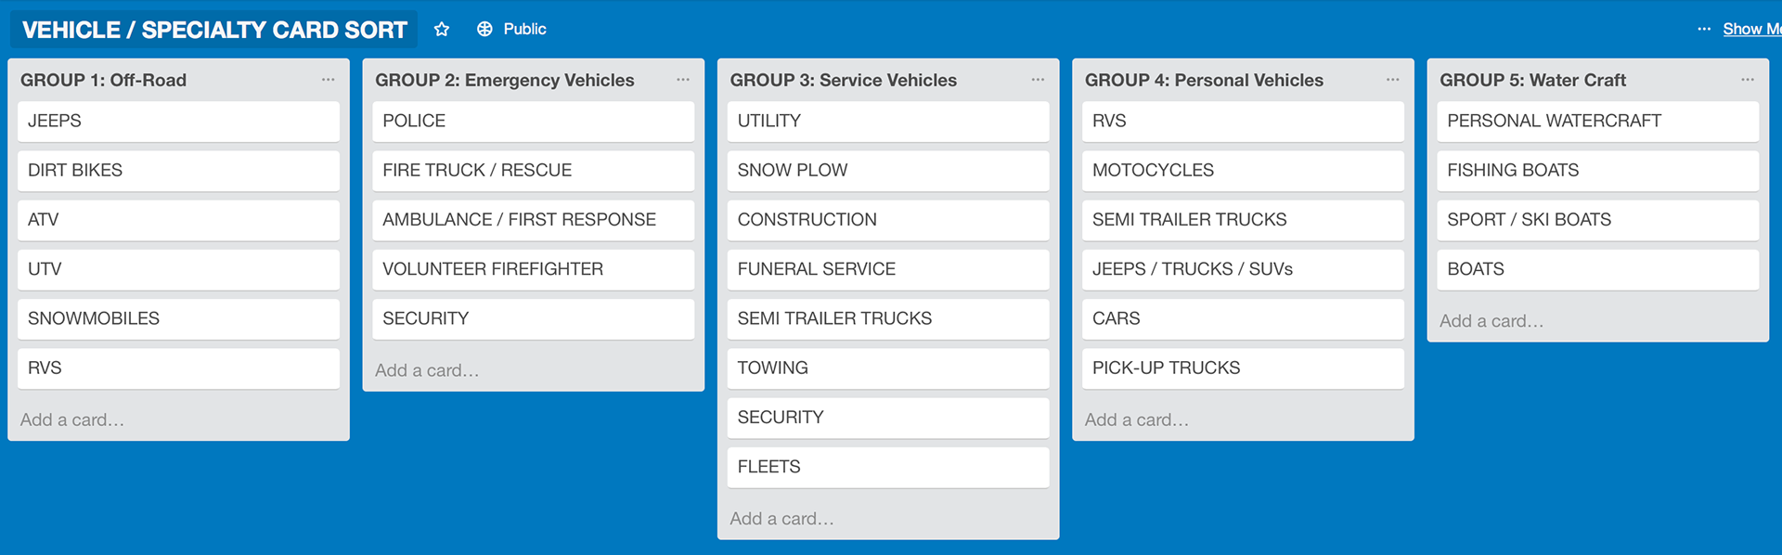Open the PICK-UP TRUCKS card
The height and width of the screenshot is (555, 1782).
click(x=1243, y=368)
